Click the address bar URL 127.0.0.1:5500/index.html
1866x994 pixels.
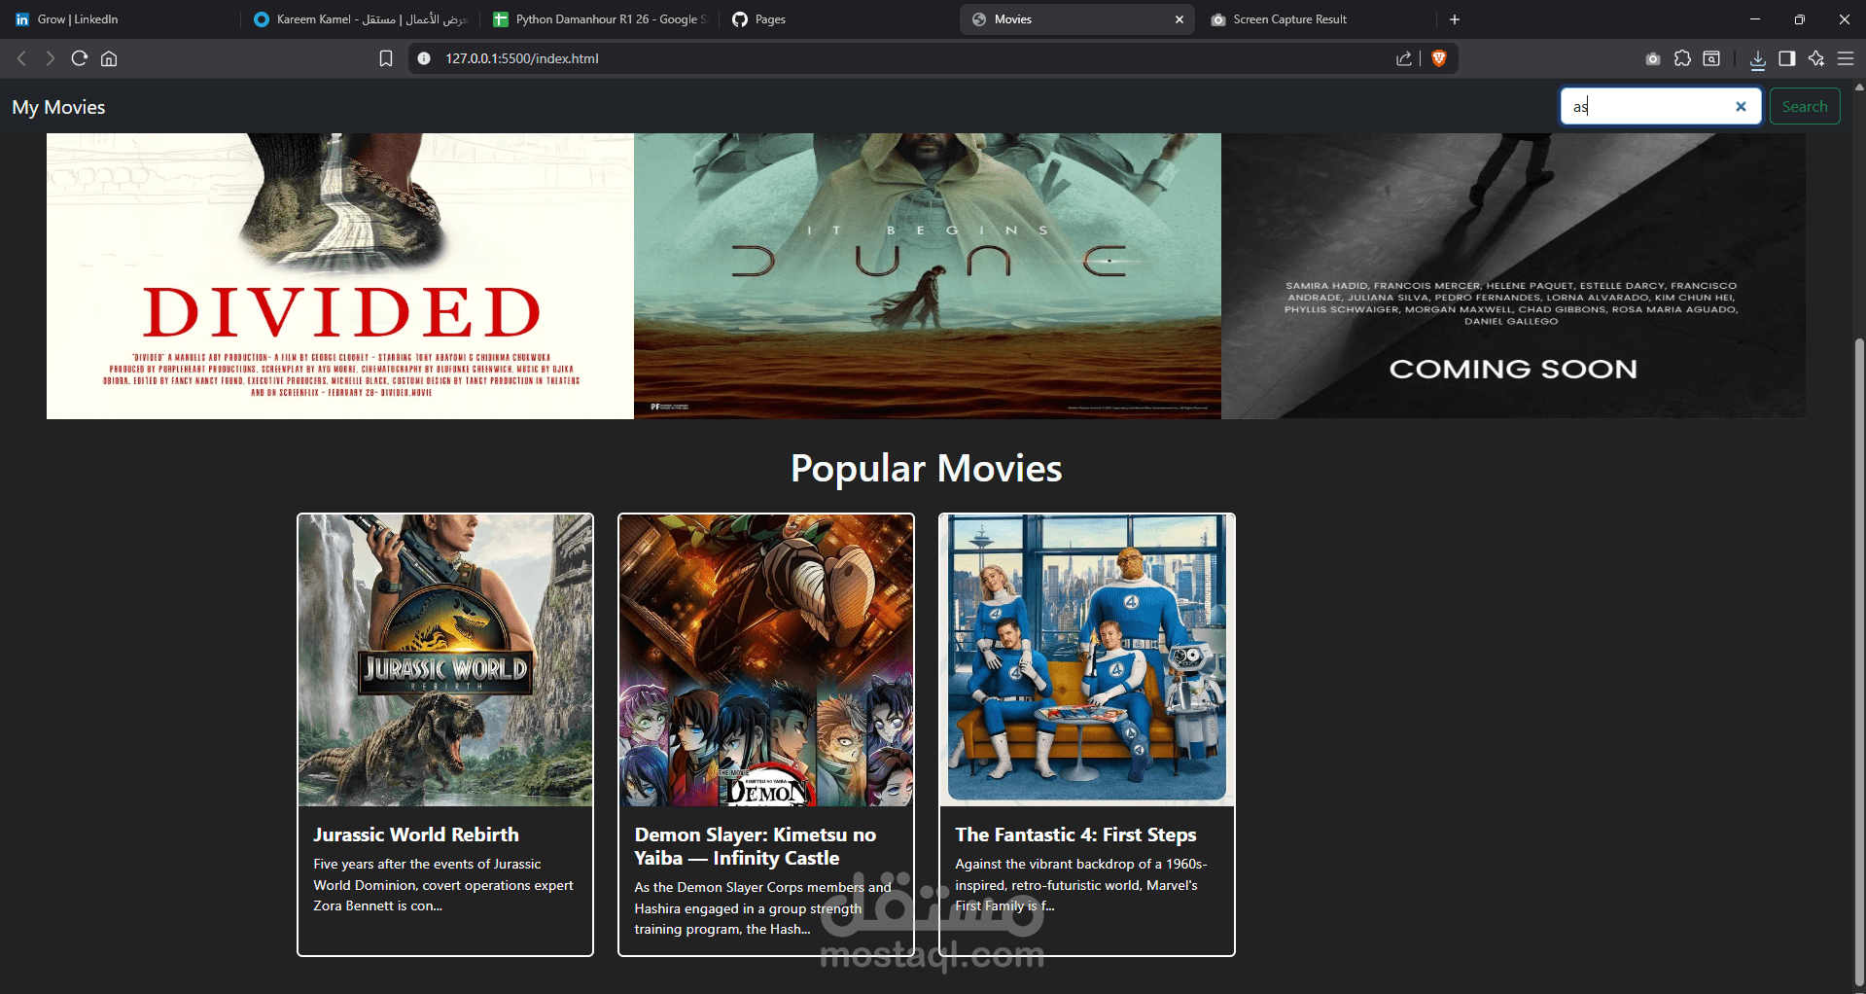point(522,58)
